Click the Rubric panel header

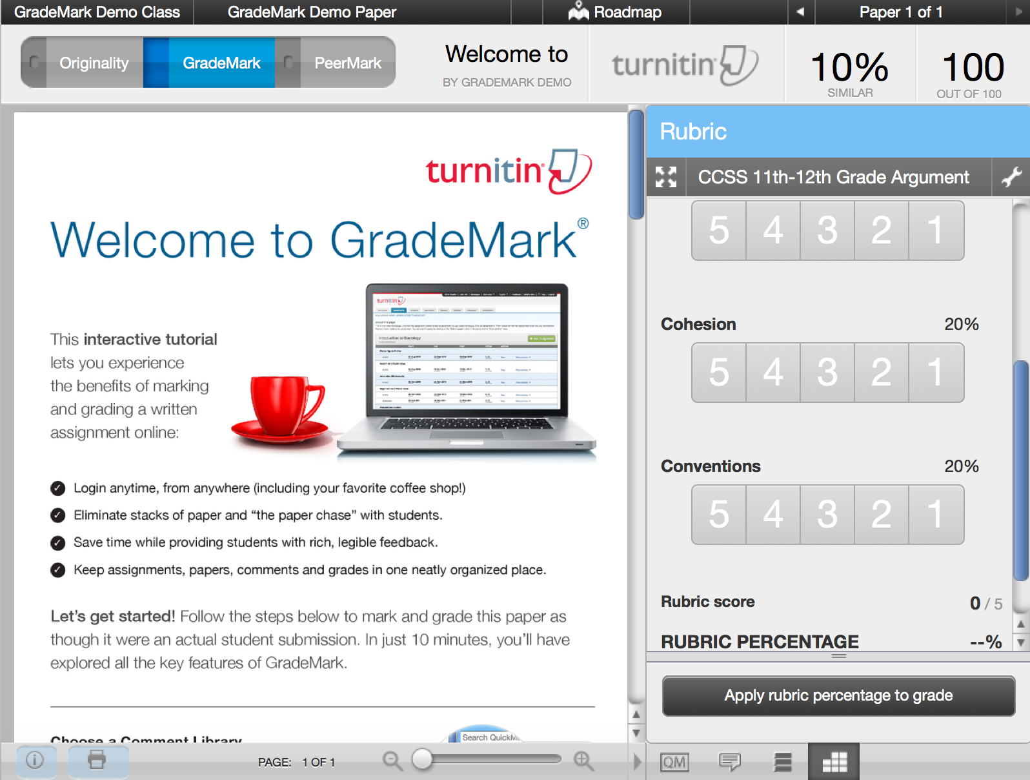tap(838, 132)
